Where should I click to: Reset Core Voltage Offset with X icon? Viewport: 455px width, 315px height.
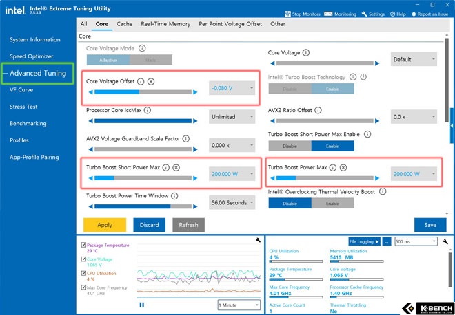[151, 81]
